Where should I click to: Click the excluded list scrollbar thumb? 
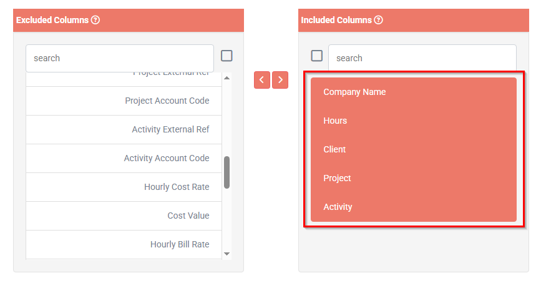tap(227, 172)
